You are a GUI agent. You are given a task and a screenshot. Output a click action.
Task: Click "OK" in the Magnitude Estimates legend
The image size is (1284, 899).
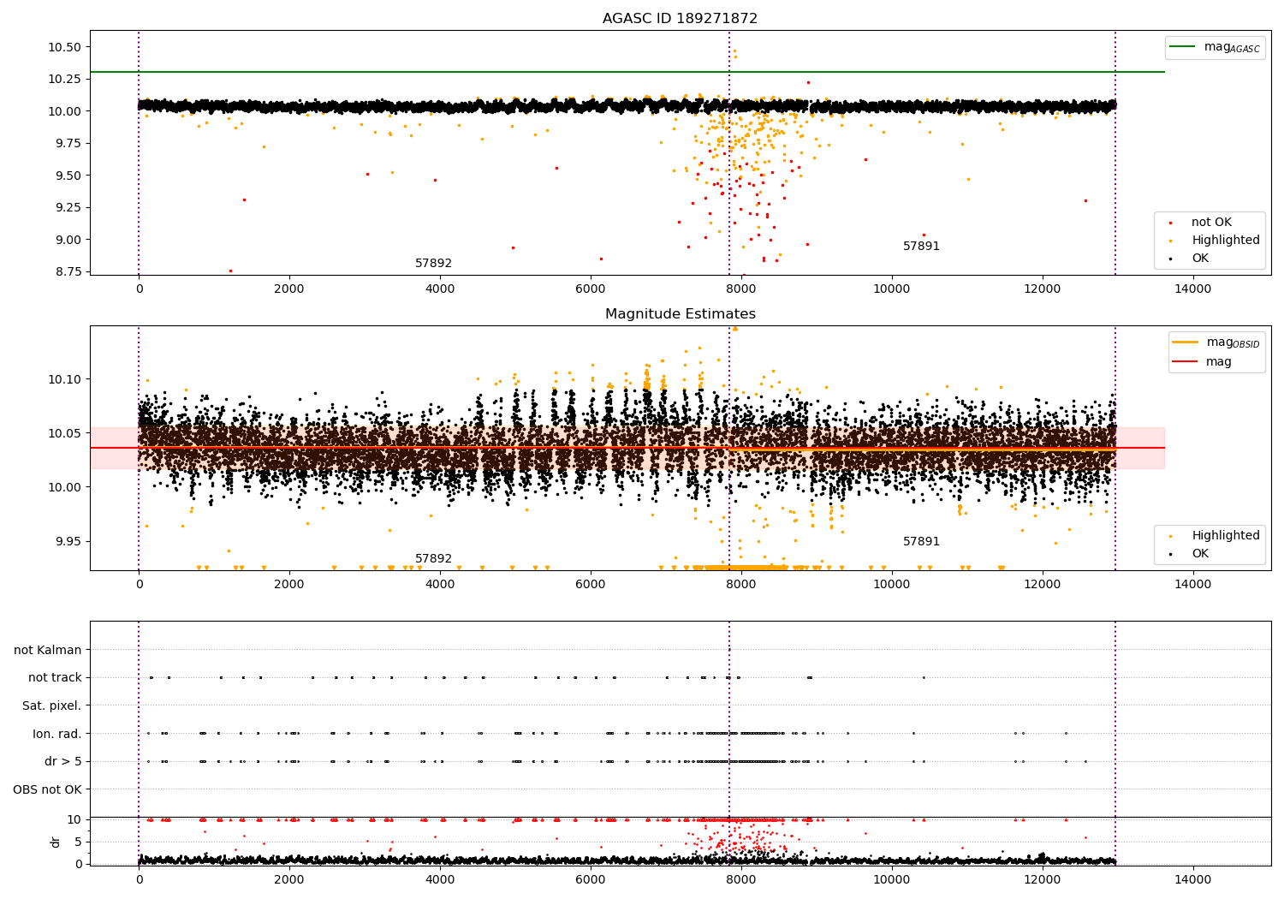1200,553
